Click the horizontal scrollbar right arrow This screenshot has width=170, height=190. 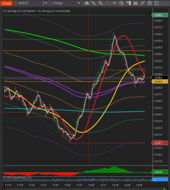point(167,189)
